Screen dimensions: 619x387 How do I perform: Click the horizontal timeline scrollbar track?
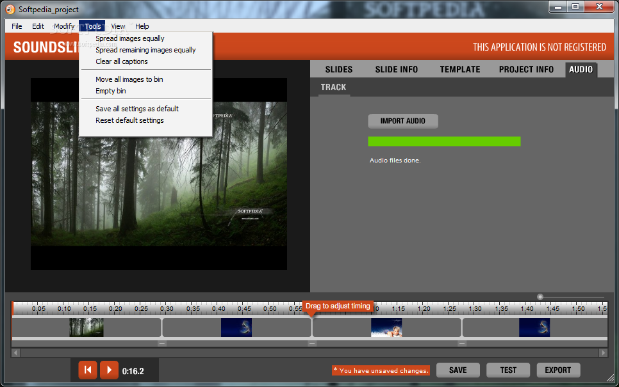point(309,352)
